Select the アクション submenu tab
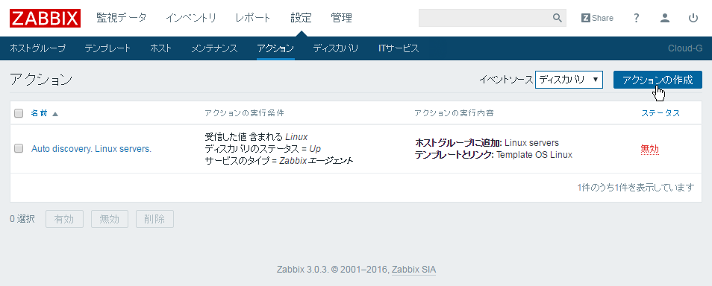This screenshot has width=712, height=286. click(x=275, y=48)
